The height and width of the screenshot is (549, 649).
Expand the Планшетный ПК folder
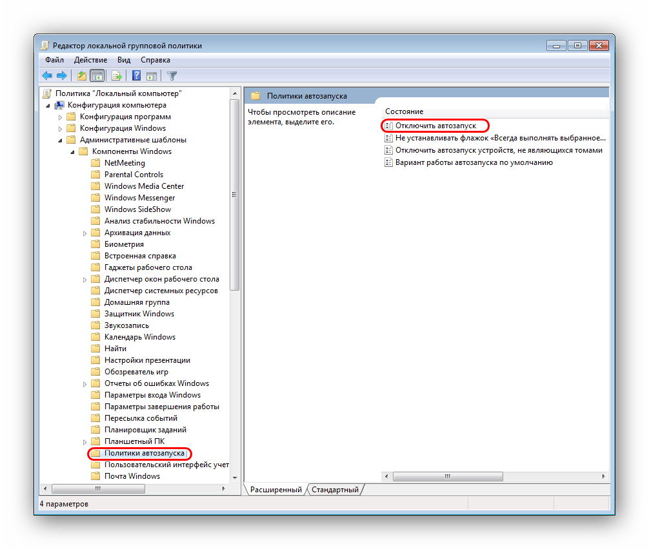pyautogui.click(x=85, y=441)
